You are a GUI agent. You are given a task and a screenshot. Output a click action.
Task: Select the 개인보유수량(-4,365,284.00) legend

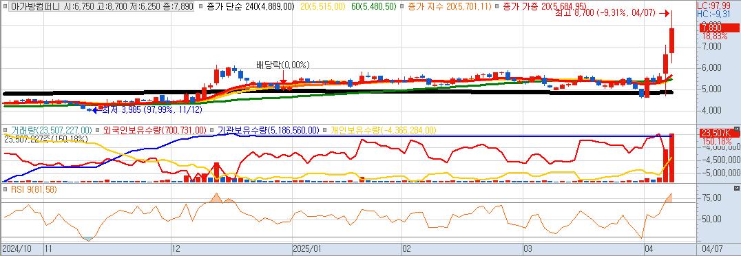click(384, 130)
